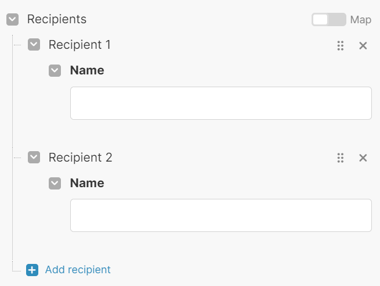
Task: Click the drag handle for Recipient 1
Action: [x=341, y=45]
